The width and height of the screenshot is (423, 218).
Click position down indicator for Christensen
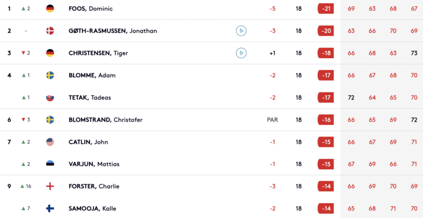pyautogui.click(x=26, y=53)
